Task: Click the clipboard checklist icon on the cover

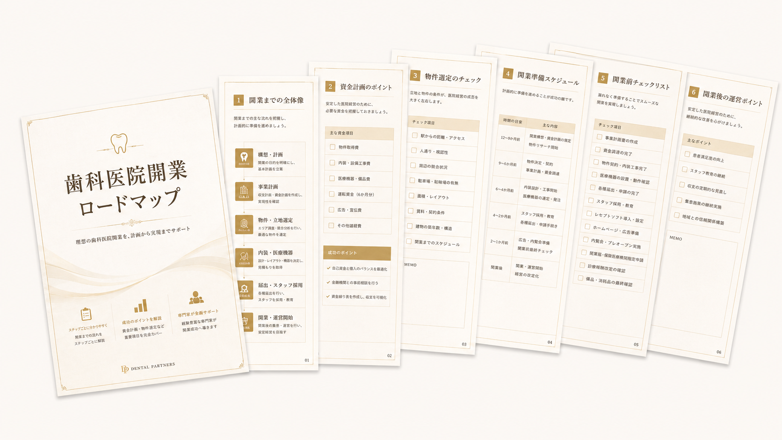Action: 86,314
